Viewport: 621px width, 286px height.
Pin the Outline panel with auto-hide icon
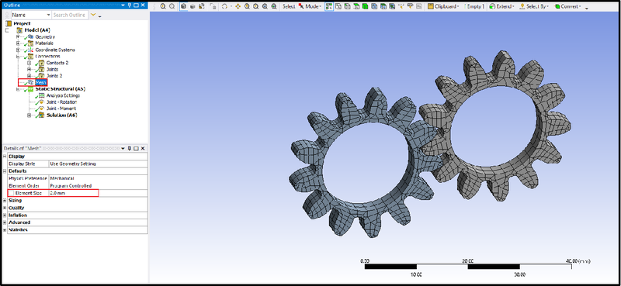(129, 5)
